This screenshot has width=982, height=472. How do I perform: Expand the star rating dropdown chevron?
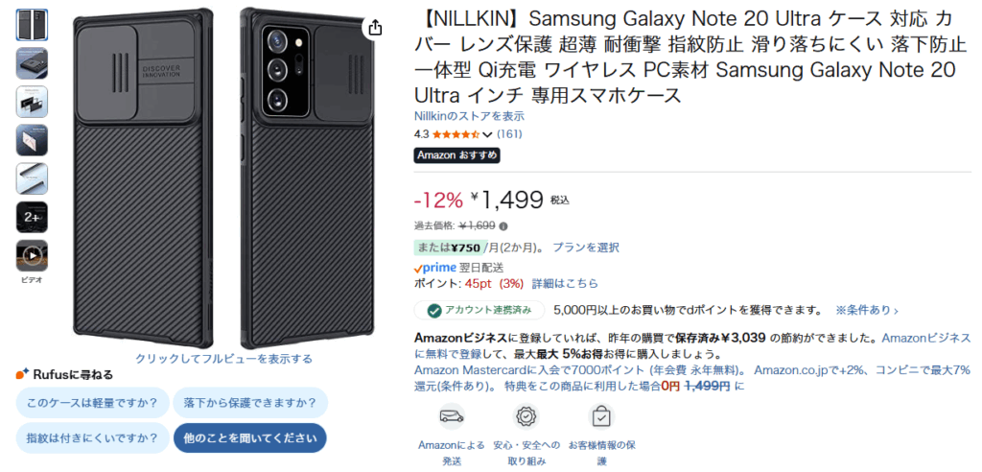coord(488,134)
